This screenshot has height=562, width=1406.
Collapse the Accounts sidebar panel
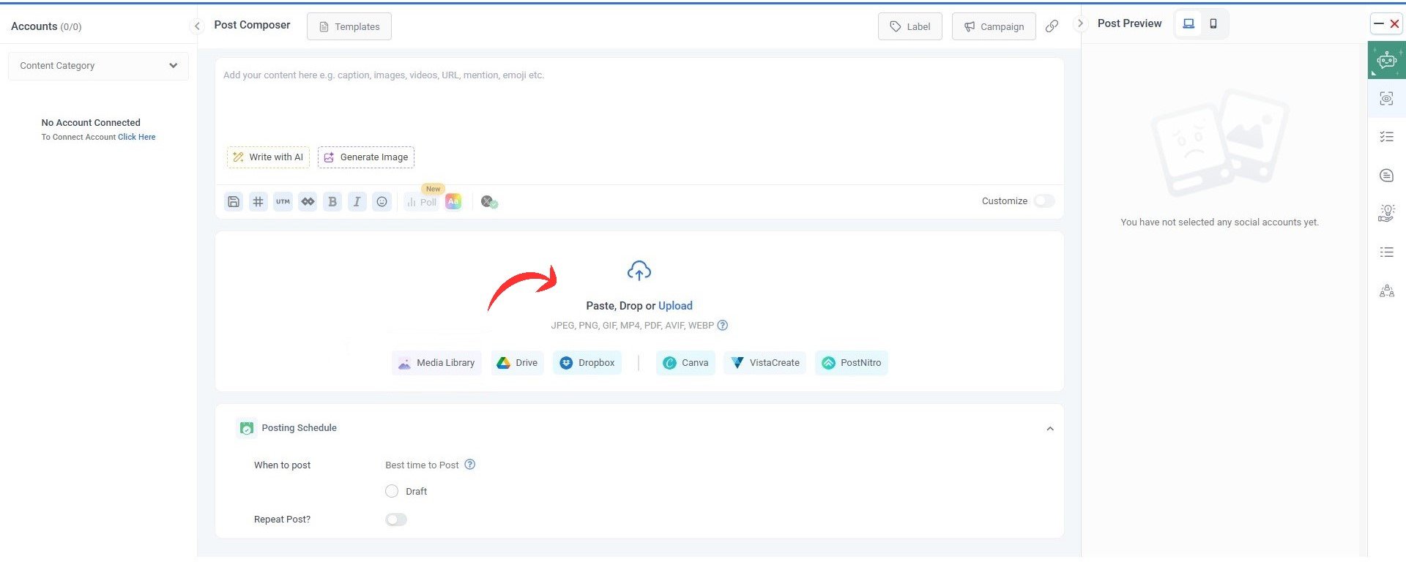pos(197,26)
